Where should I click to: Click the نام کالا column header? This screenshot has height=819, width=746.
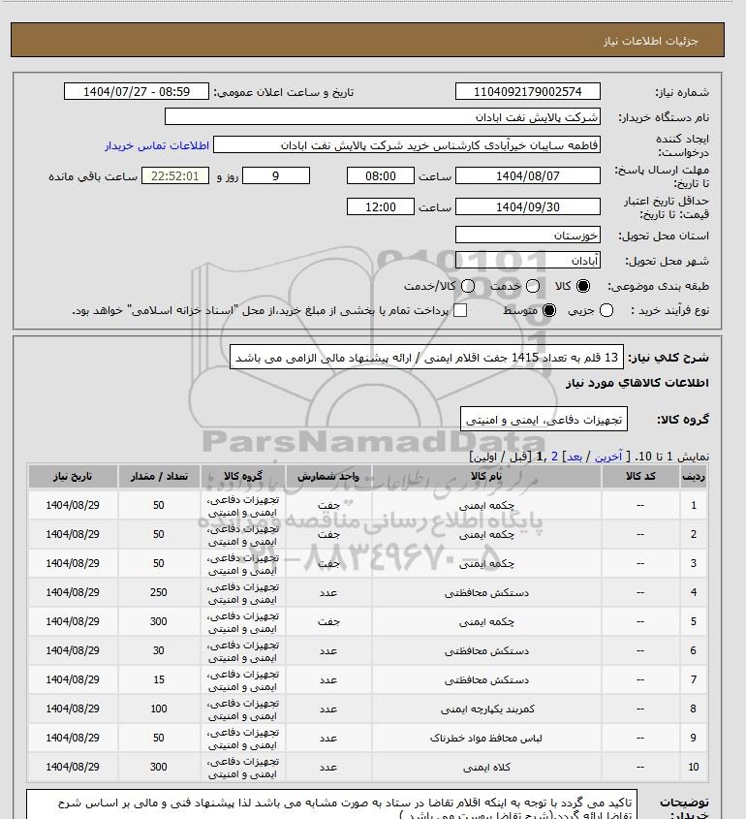pyautogui.click(x=486, y=476)
